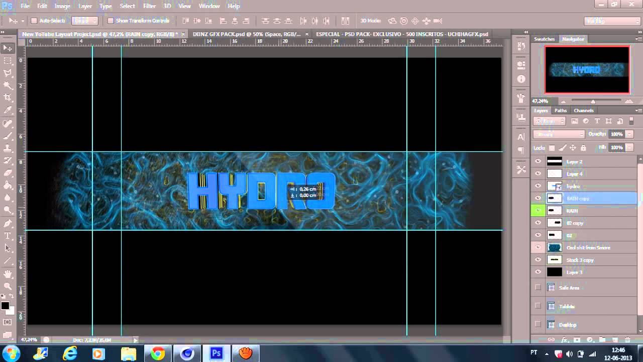Hide Layer 2 with eye icon
This screenshot has width=643, height=362.
[x=538, y=161]
